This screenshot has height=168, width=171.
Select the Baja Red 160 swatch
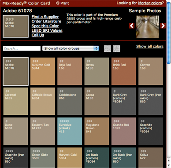coord(70,71)
